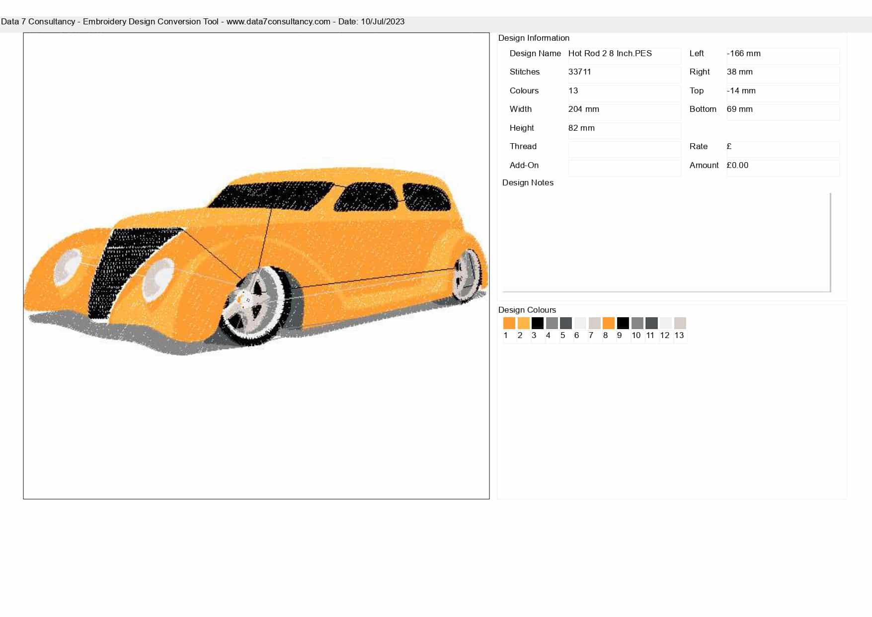Click inside the Design Notes box
872x617 pixels.
click(x=666, y=242)
